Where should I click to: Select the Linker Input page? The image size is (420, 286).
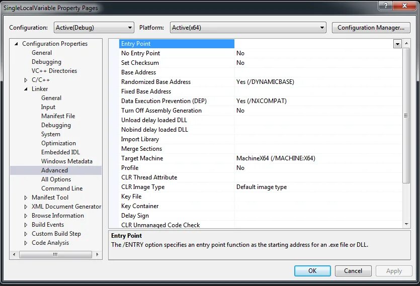click(x=48, y=107)
